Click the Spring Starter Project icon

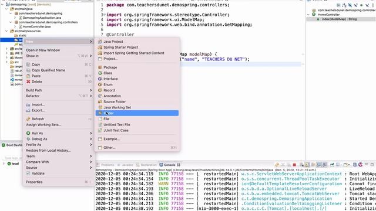100,47
